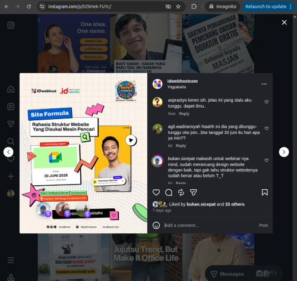297x281 pixels.
Task: Click the '7 days ago' timestamp
Action: (x=162, y=210)
